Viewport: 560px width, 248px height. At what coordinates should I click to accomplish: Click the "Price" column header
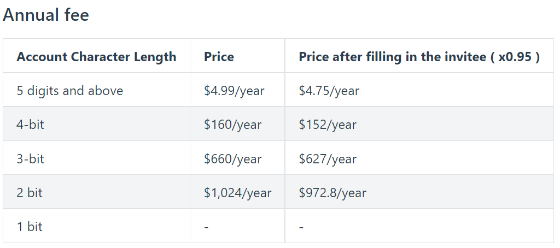(x=219, y=57)
